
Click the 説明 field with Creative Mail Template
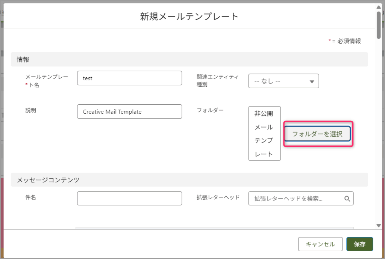pos(129,111)
